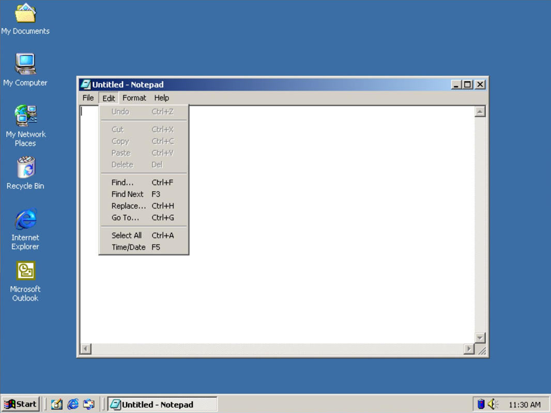Click Untitled - Notepad taskbar button

pos(162,404)
